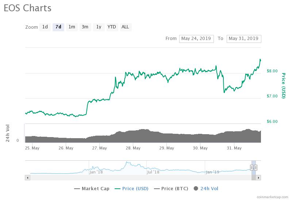
Task: Edit the To date field
Action: coord(244,39)
